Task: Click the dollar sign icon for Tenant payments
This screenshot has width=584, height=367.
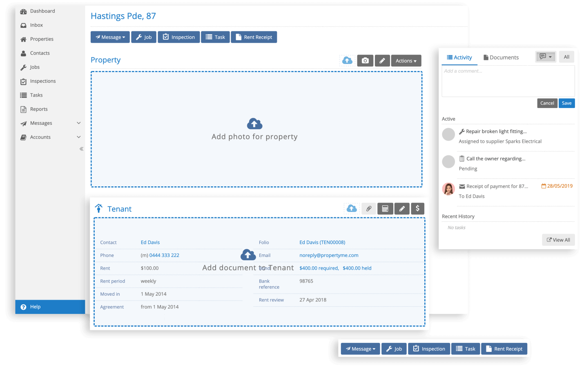Action: (417, 208)
